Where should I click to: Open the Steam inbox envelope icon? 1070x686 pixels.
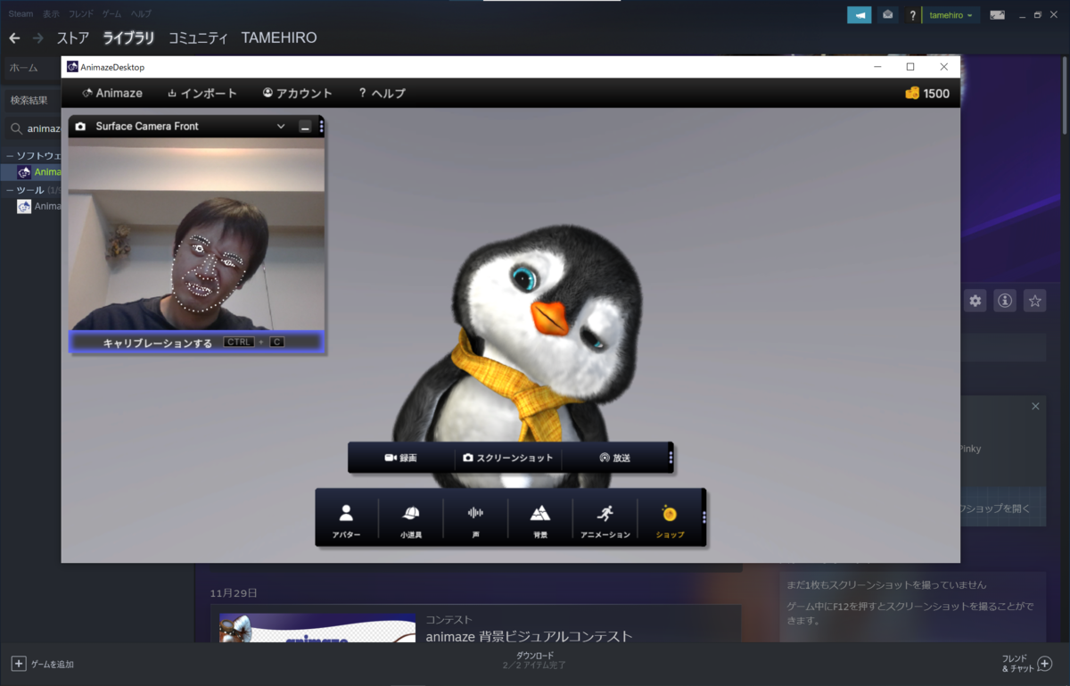coord(887,15)
